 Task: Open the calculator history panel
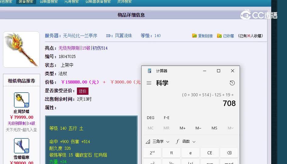pos(232,83)
